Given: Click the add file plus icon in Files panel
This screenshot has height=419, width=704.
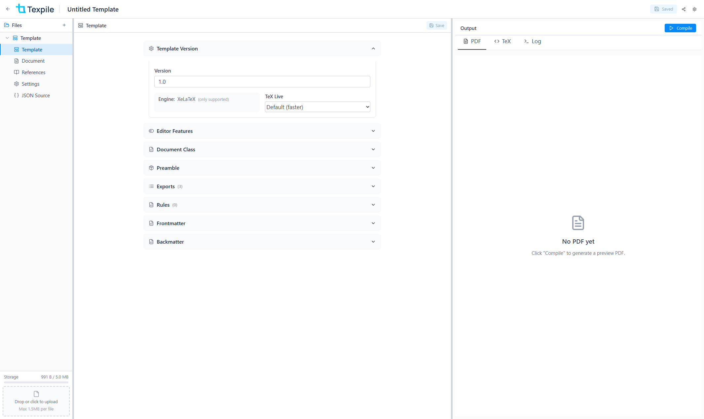Looking at the screenshot, I should tap(64, 25).
